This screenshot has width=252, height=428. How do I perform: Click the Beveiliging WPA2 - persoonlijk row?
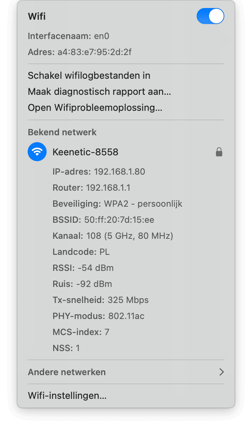[x=117, y=204]
